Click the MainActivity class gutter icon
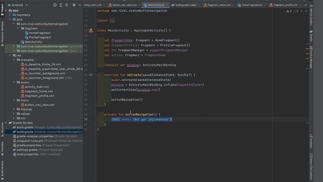This screenshot has height=182, width=323. point(91,30)
